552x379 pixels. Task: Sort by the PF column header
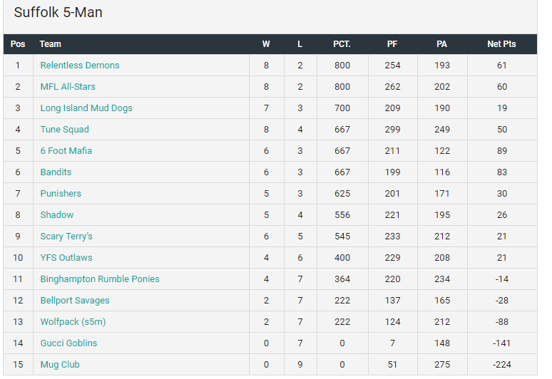click(392, 44)
